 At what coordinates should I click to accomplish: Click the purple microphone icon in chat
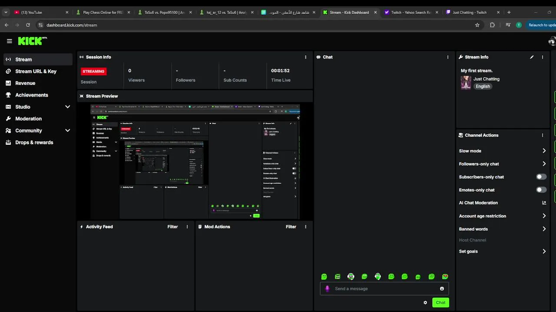[x=327, y=289]
